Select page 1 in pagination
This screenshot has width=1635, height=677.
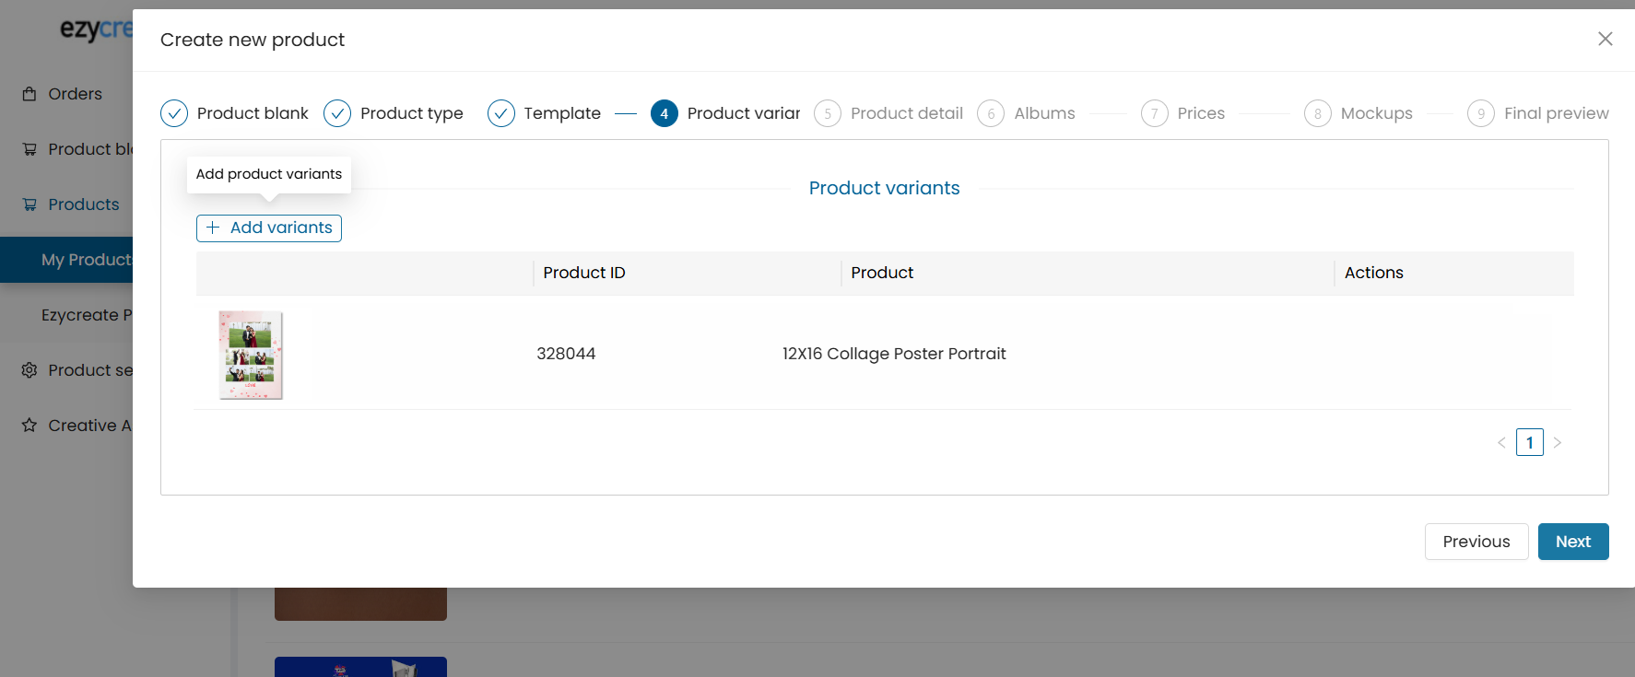tap(1530, 443)
